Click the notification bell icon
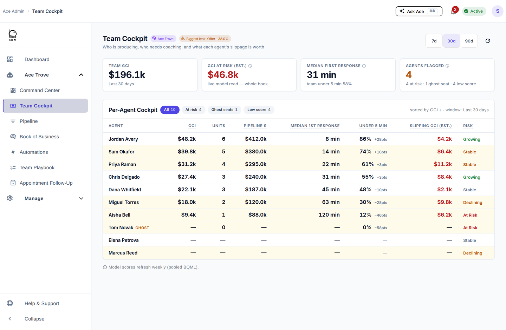The image size is (506, 330). [453, 11]
